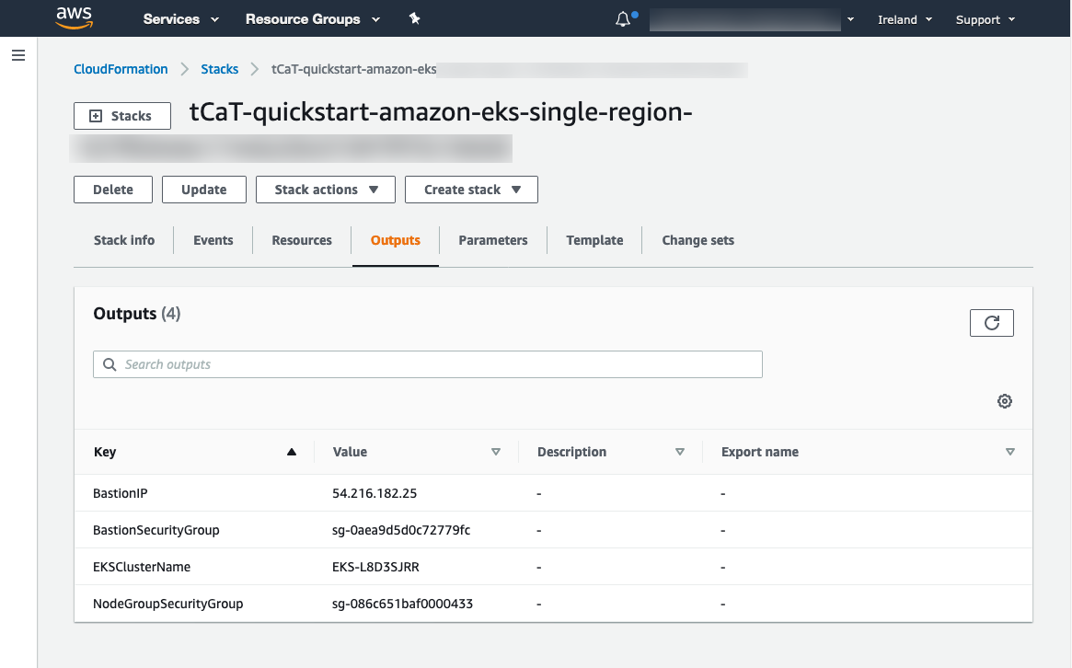Select value sg-086c651baf0000433

pos(402,604)
